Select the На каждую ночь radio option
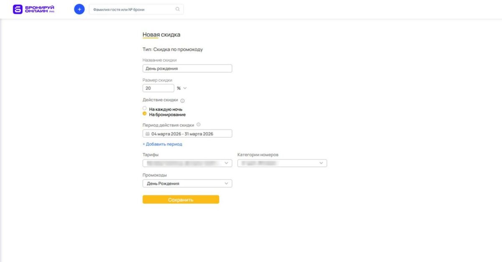Viewport: 502px width, 262px height. pos(145,109)
